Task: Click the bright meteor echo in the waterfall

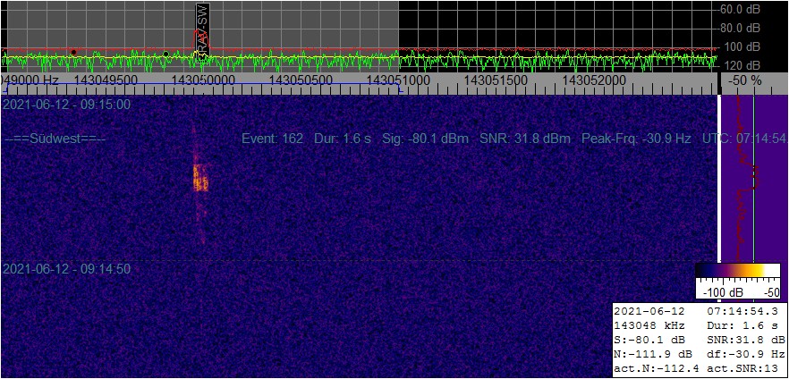Action: (x=200, y=177)
